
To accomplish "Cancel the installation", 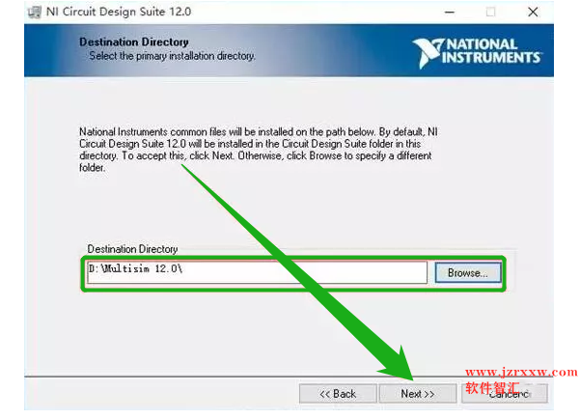I will (505, 394).
